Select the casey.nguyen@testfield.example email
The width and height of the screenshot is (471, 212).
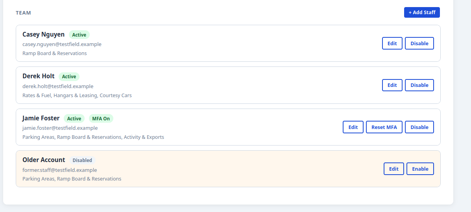coord(62,44)
